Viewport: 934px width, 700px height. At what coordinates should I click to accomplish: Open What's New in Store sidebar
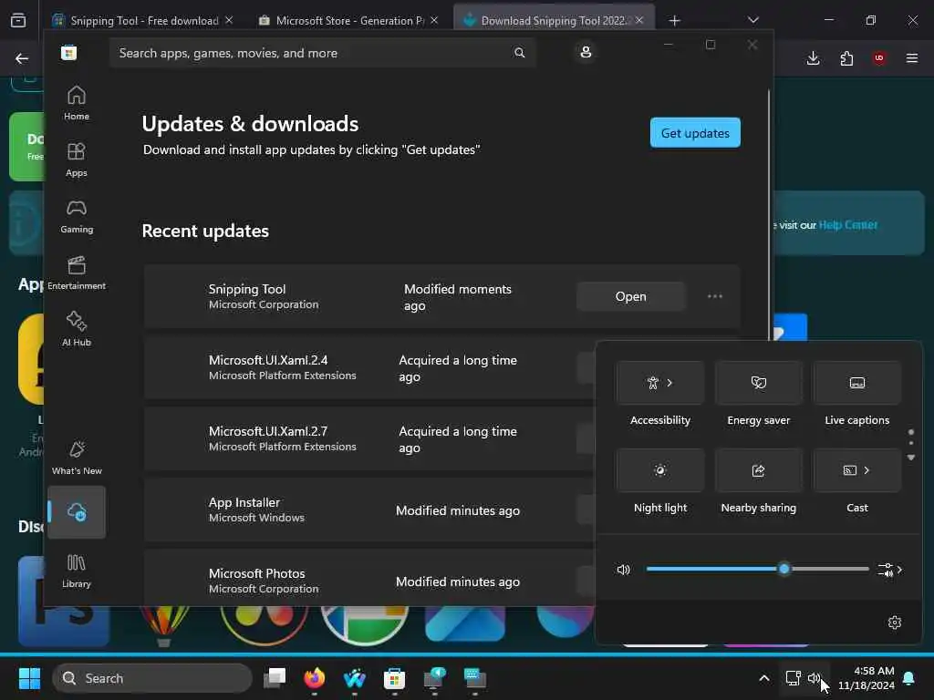77,458
